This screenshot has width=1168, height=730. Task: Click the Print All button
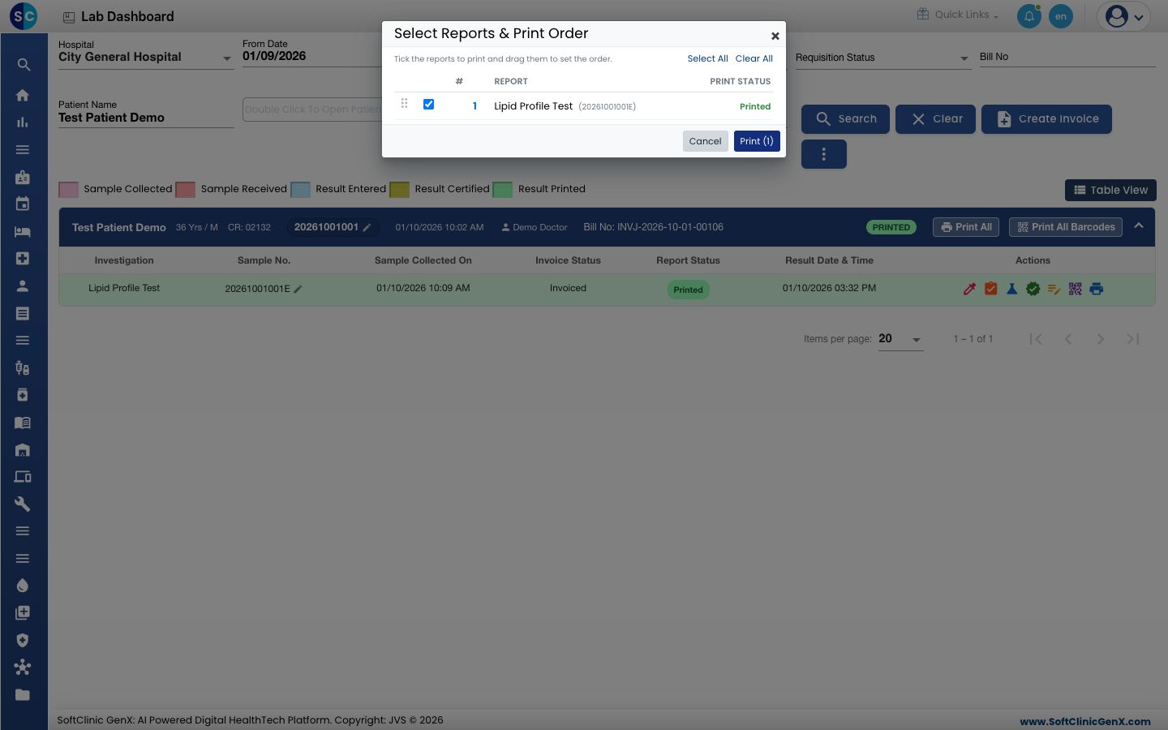(967, 227)
